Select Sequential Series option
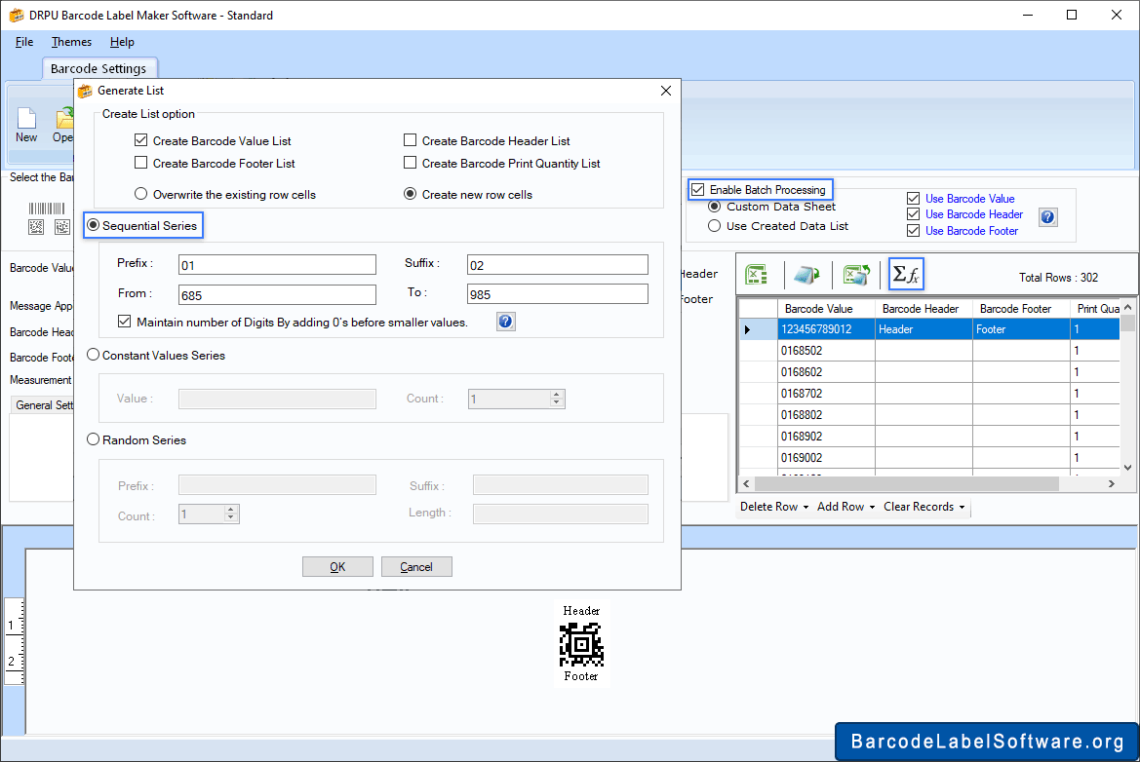The height and width of the screenshot is (762, 1140). coord(93,225)
